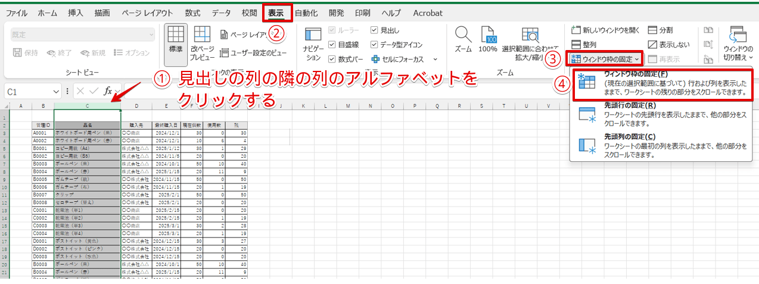Screen dimensions: 759x284
Task: Open the ファイル tab
Action: [17, 13]
